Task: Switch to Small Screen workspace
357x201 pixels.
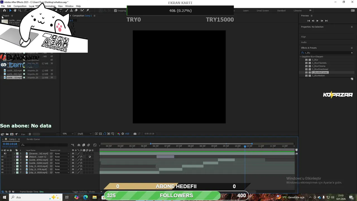Action: click(263, 11)
